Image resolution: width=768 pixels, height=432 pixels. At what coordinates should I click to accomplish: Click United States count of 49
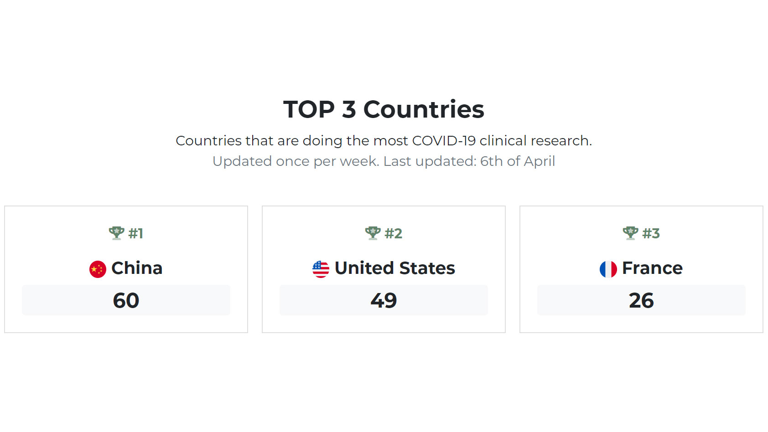384,300
